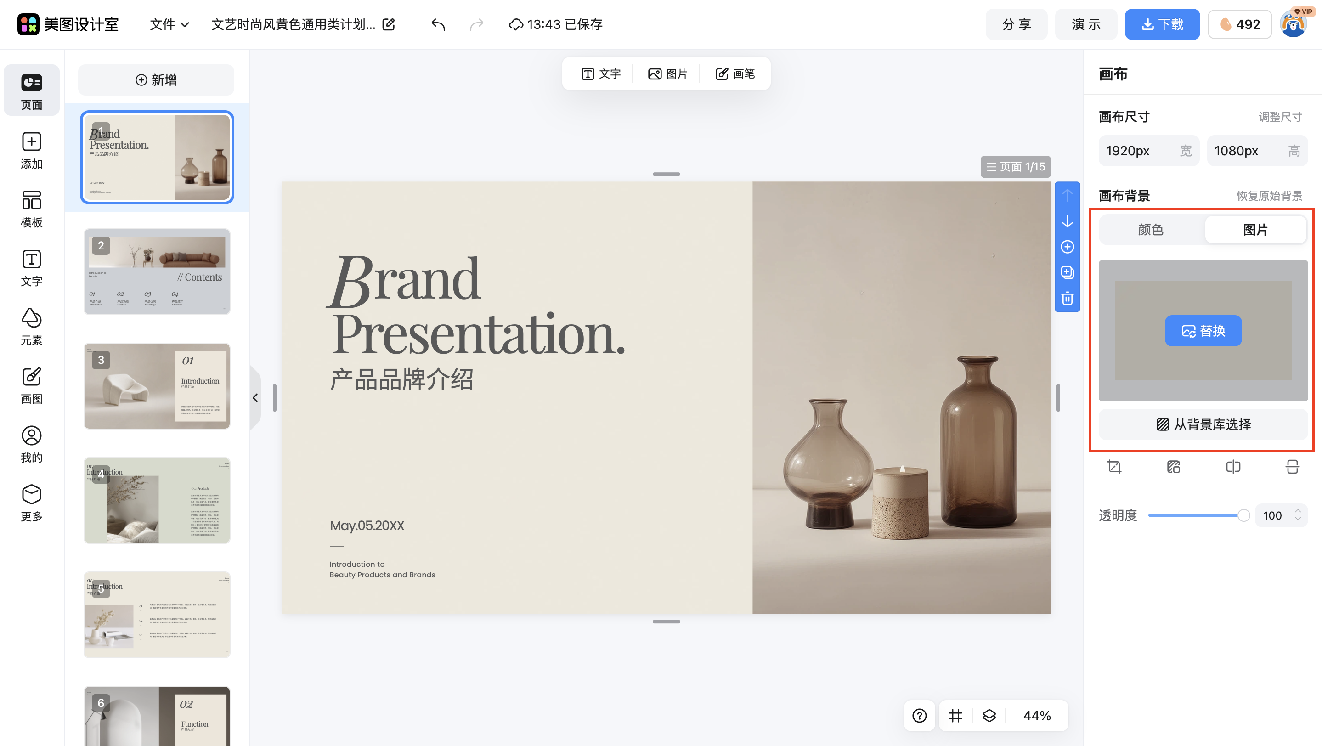Click the blue 下载 download button
The image size is (1322, 746).
click(x=1162, y=24)
